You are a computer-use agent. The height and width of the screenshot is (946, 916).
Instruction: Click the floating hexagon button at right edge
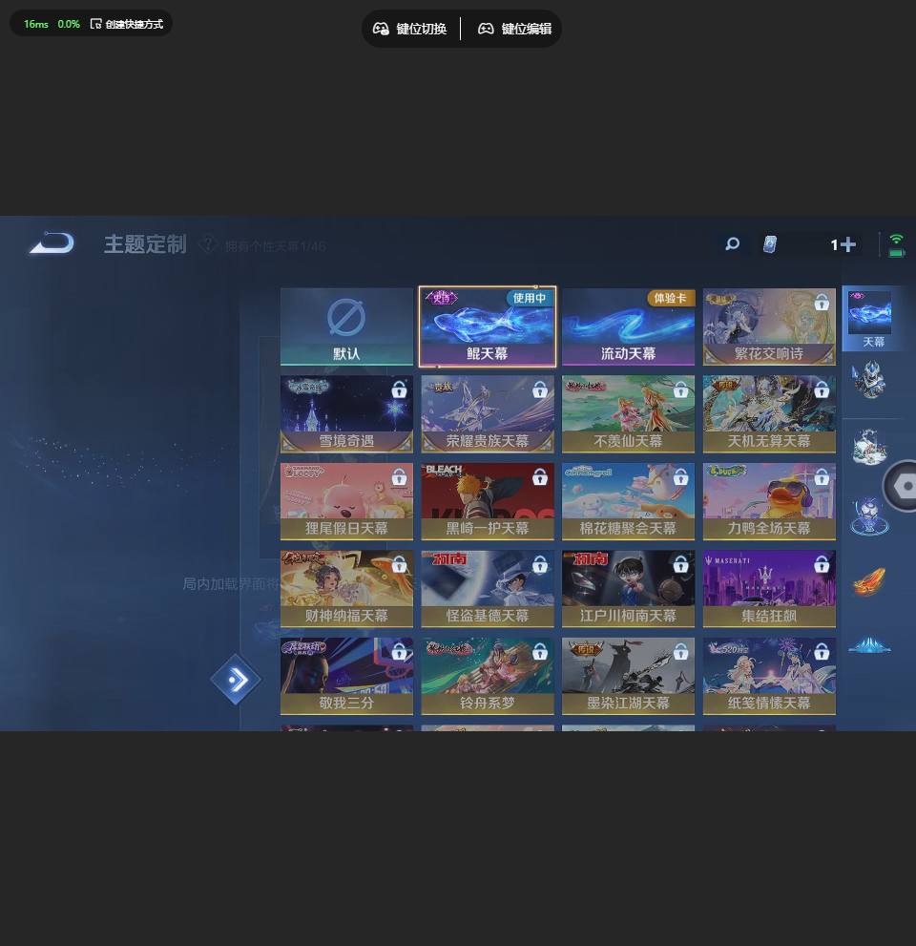(903, 486)
